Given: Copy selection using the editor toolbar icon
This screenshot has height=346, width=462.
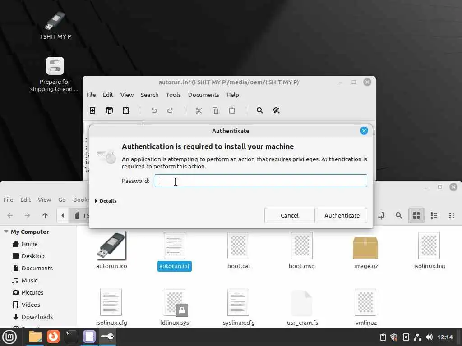Looking at the screenshot, I should [215, 111].
